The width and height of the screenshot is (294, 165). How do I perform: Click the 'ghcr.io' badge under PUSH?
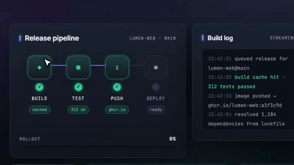click(117, 110)
